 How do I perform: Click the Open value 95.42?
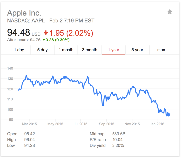coord(29,134)
